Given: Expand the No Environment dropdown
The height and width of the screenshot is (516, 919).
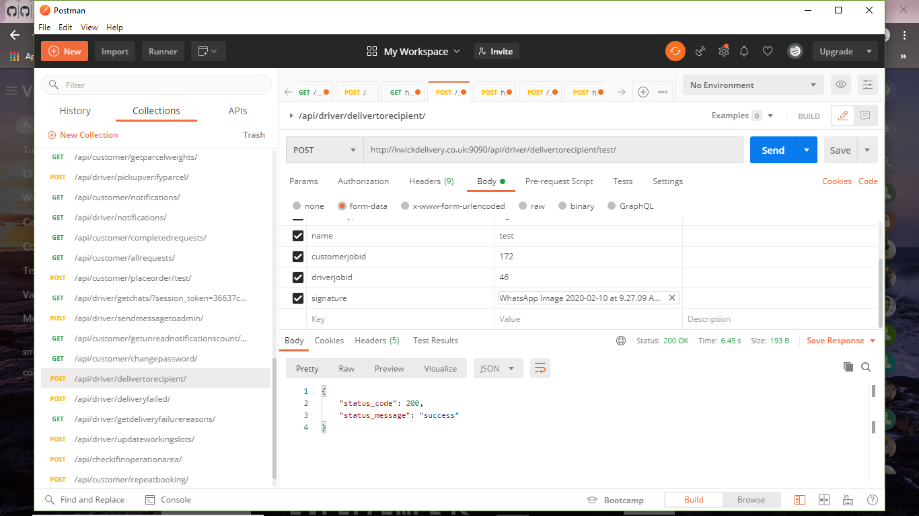Looking at the screenshot, I should click(x=753, y=85).
